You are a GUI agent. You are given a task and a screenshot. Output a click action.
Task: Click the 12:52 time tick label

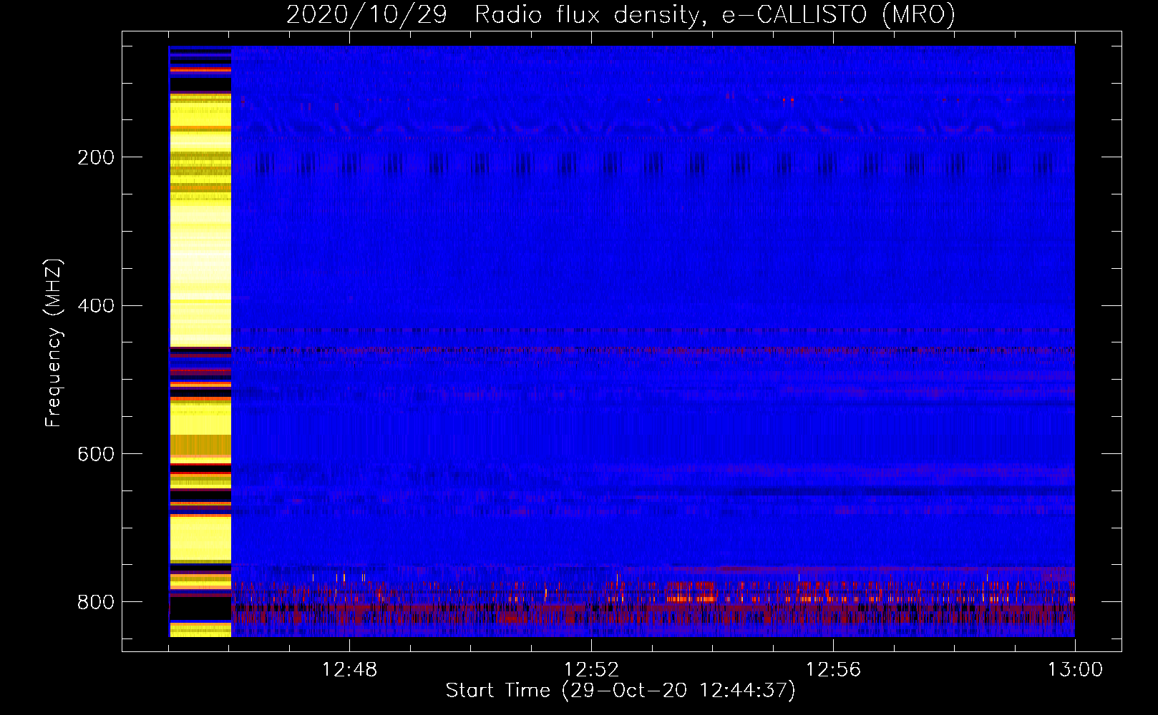tap(591, 670)
